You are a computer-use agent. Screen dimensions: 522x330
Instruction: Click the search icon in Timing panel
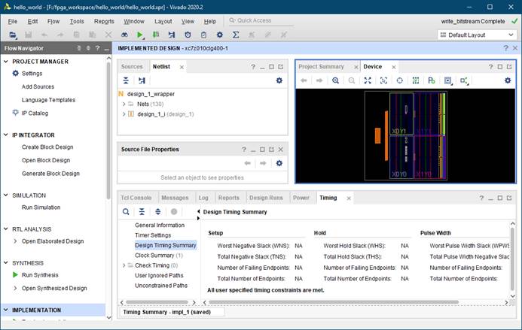coord(127,212)
